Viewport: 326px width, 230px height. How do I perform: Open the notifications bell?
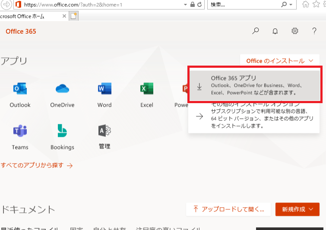275,31
